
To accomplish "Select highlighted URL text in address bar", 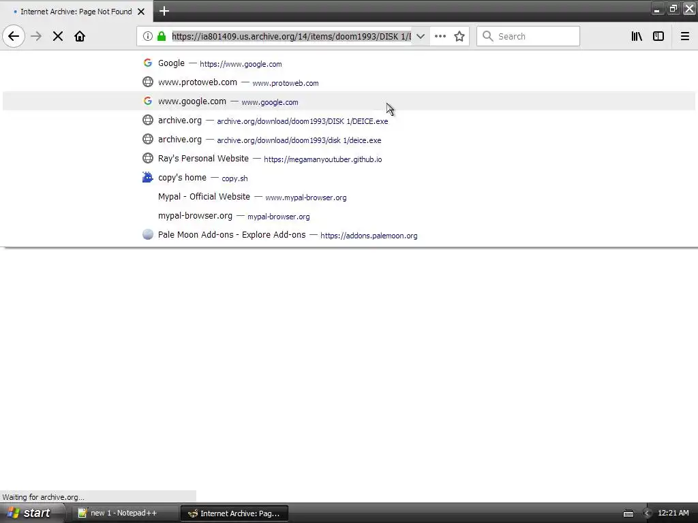I will tap(292, 37).
